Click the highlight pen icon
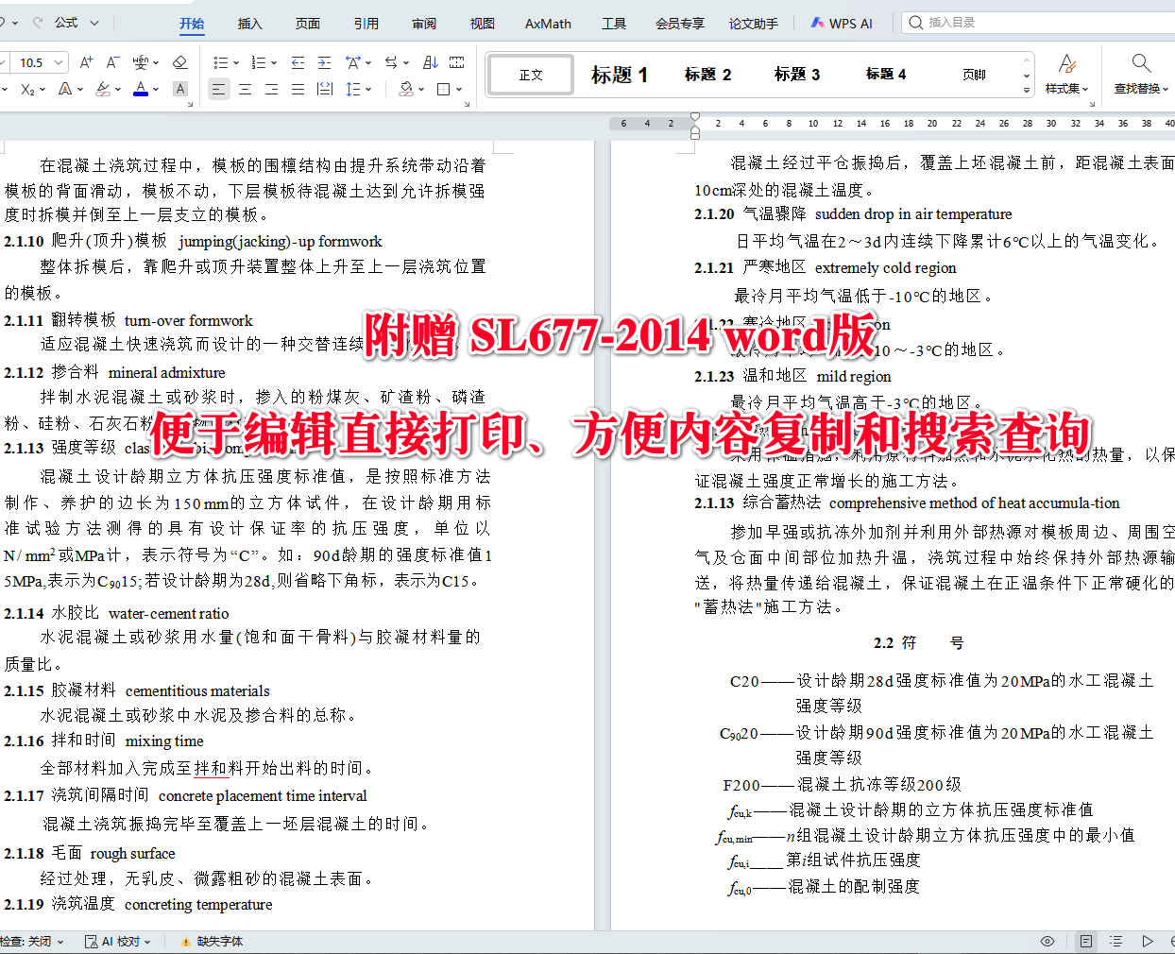Image resolution: width=1175 pixels, height=954 pixels. pos(103,89)
